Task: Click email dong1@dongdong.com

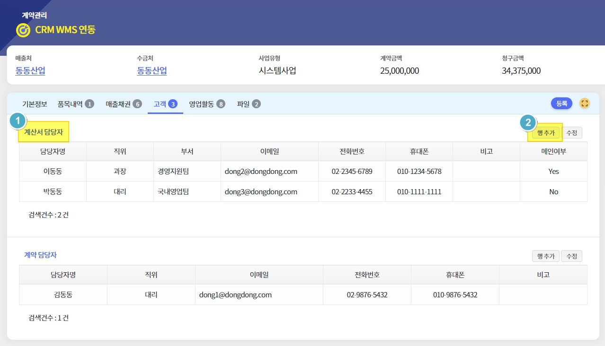Action: (235, 294)
